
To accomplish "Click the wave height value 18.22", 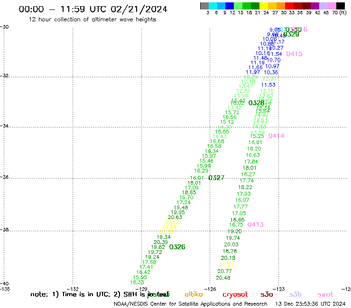I will point(245,187).
